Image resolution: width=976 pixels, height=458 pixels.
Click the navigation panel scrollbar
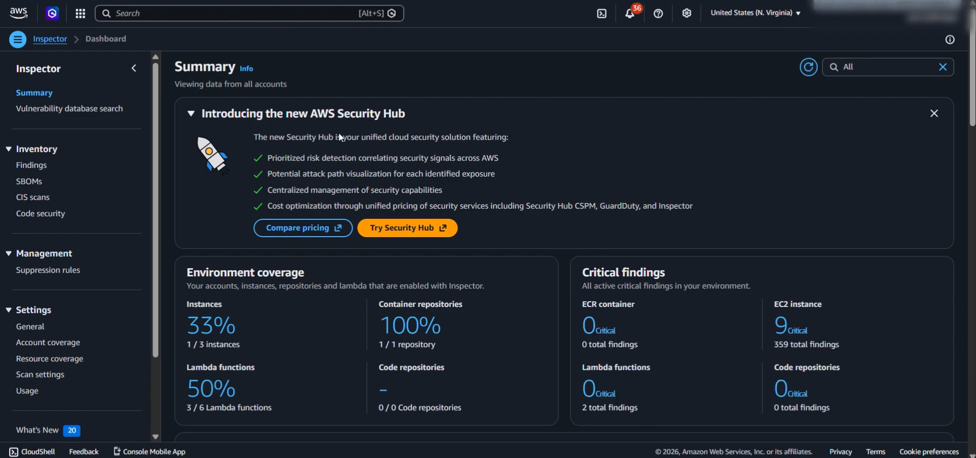pos(156,210)
